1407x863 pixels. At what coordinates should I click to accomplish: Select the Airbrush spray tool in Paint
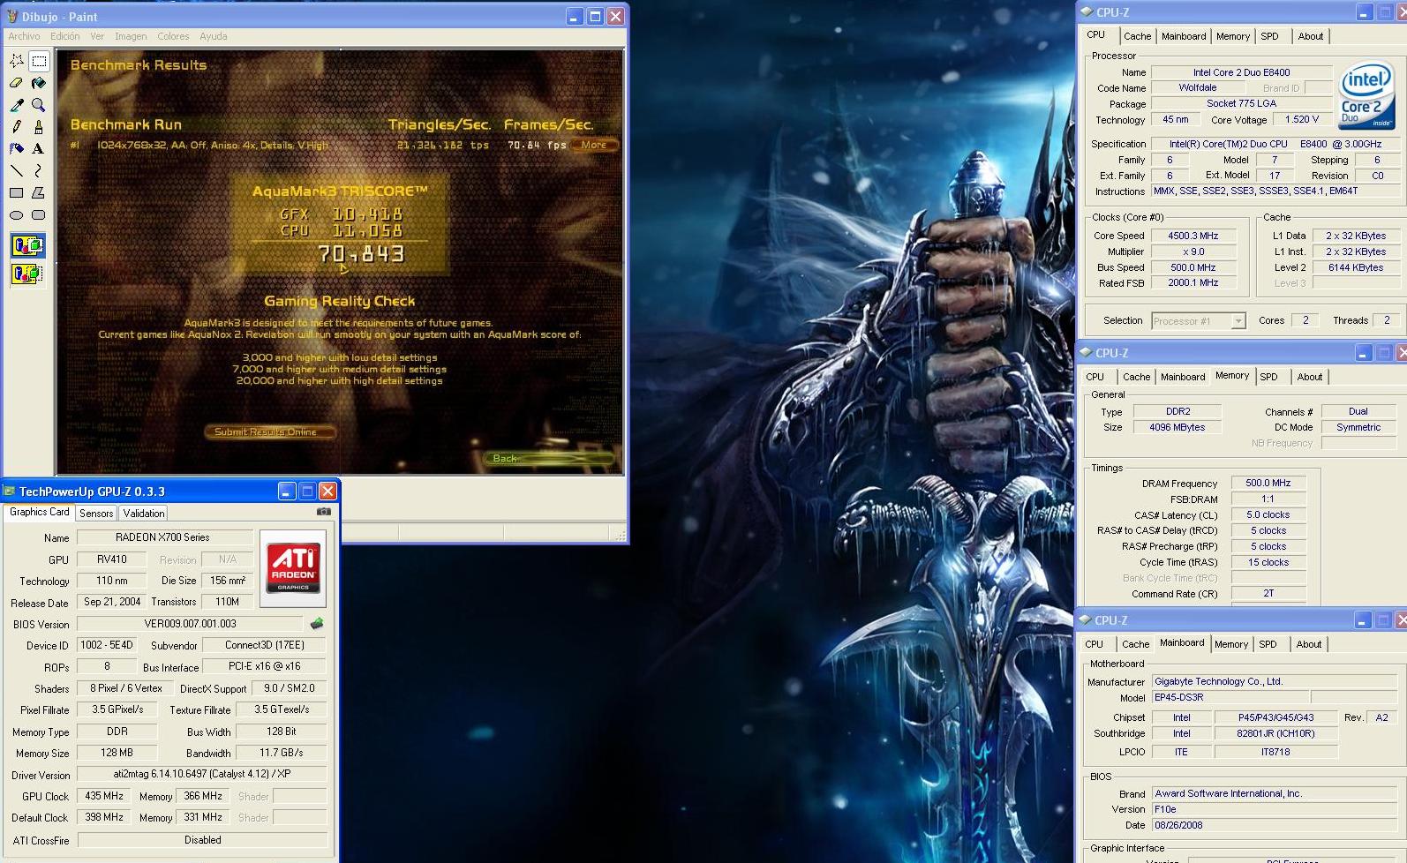pos(17,149)
